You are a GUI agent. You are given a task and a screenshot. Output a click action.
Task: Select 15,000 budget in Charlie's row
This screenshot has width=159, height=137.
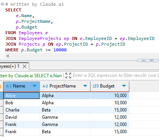pos(110,110)
